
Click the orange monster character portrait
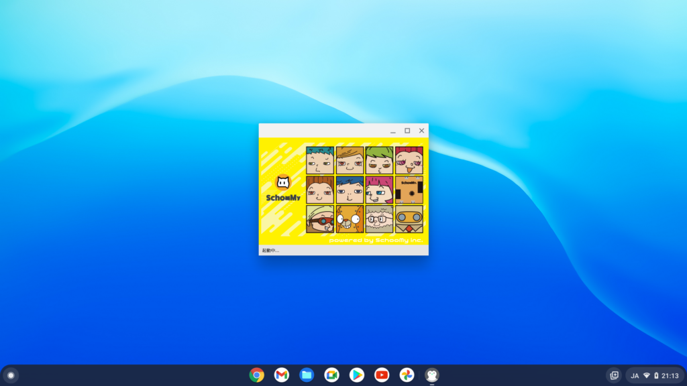[350, 219]
